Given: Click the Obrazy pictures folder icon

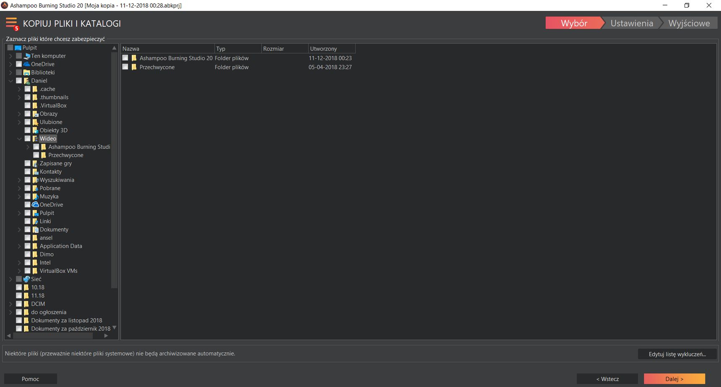Looking at the screenshot, I should pyautogui.click(x=36, y=114).
